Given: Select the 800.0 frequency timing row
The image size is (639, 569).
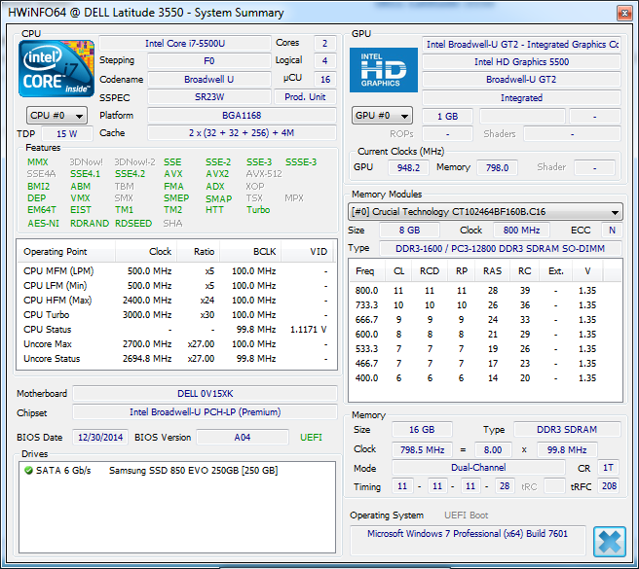Looking at the screenshot, I should tap(485, 291).
